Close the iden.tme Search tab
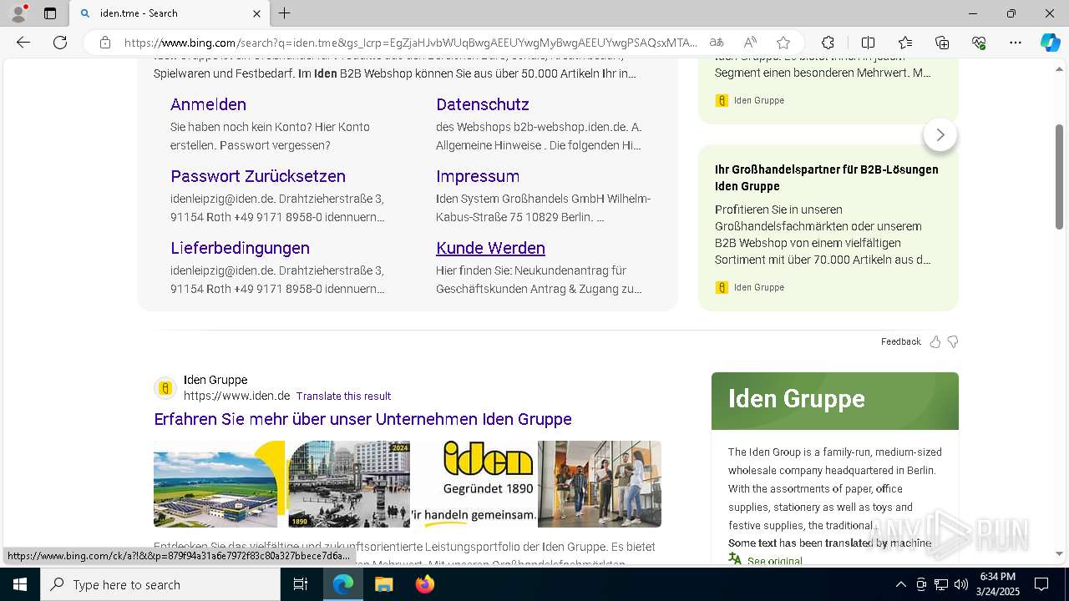 (x=256, y=13)
